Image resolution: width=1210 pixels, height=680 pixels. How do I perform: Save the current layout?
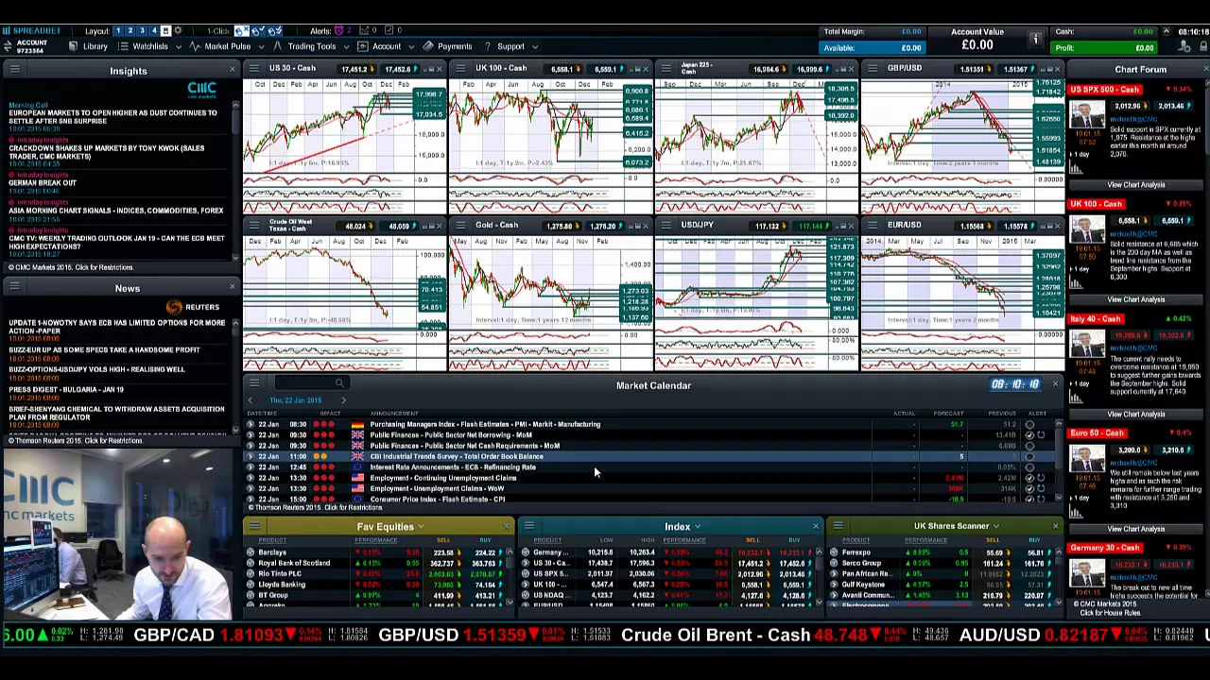tap(165, 31)
